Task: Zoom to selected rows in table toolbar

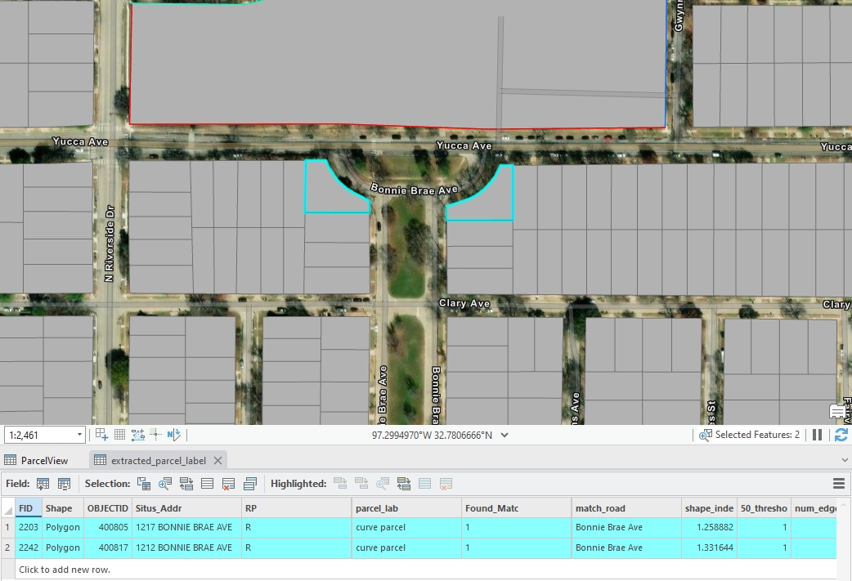Action: (165, 484)
